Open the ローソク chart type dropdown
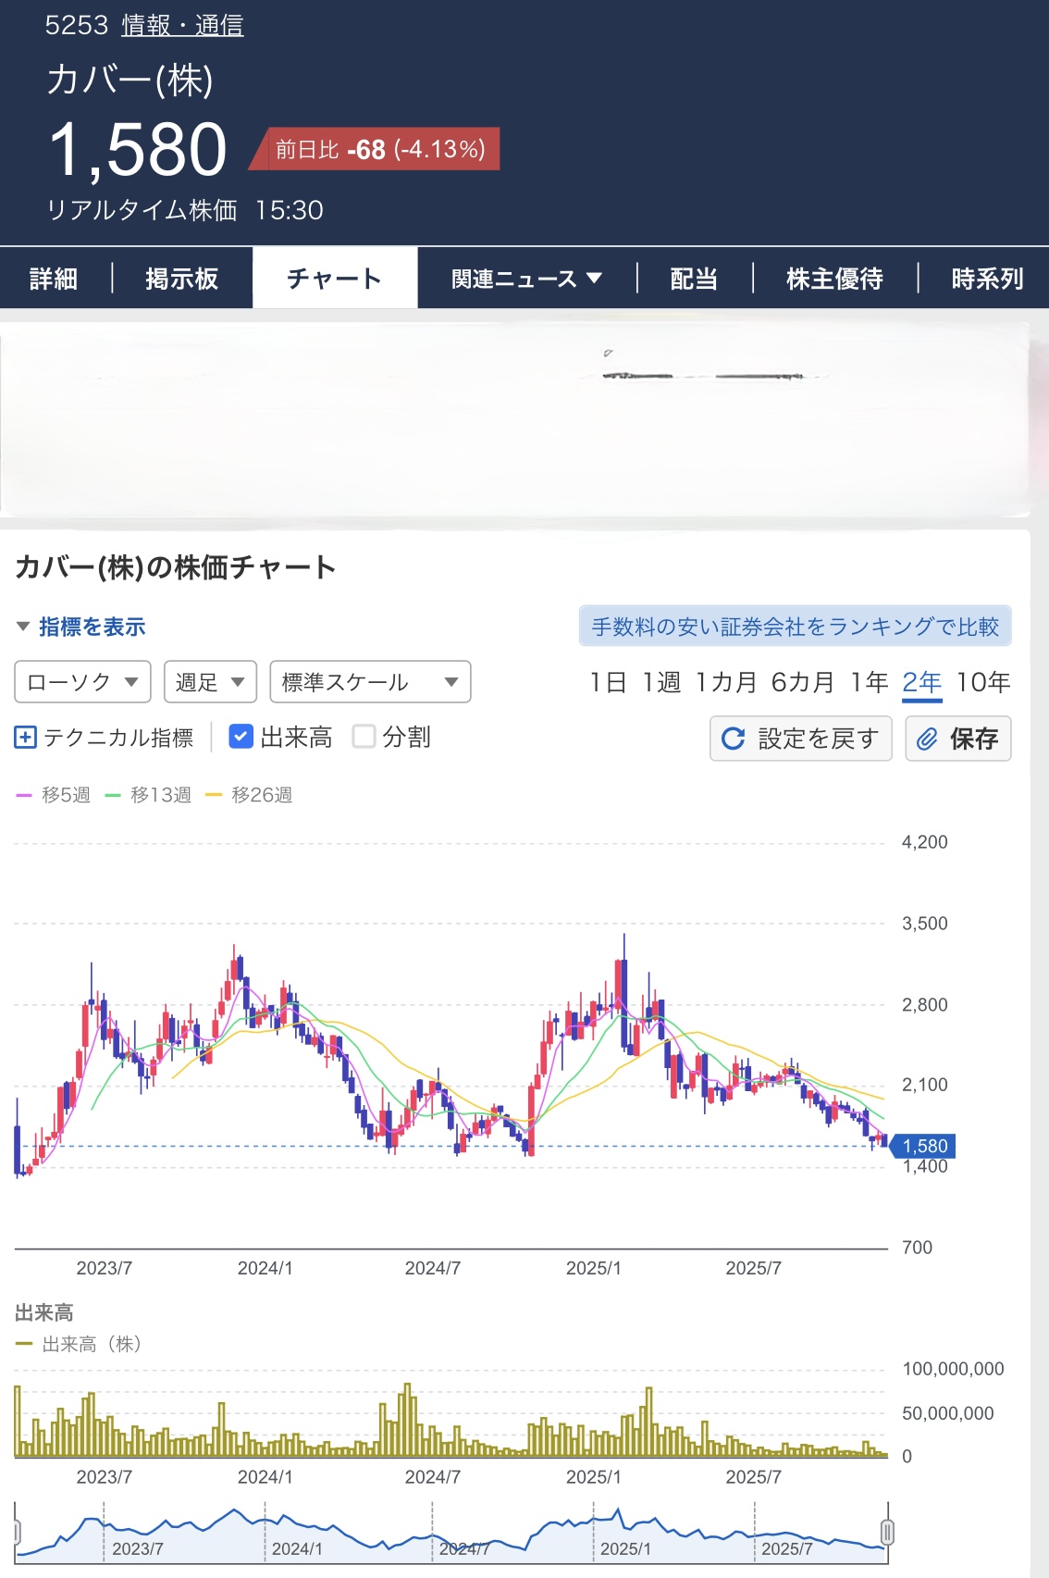 click(x=82, y=682)
